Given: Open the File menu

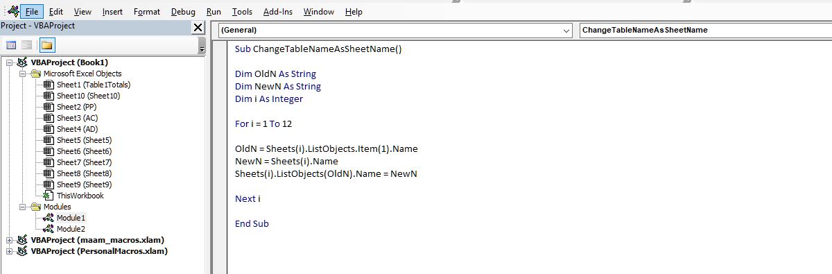Looking at the screenshot, I should click(32, 12).
